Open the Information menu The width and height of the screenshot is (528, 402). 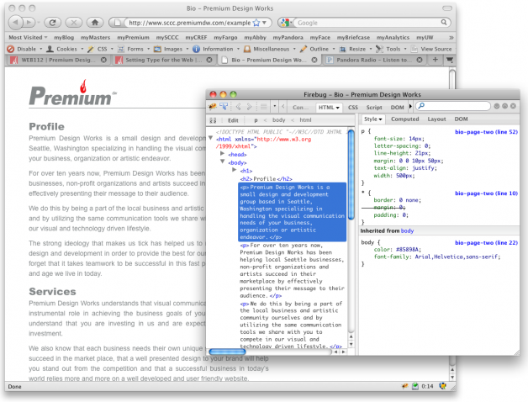click(216, 49)
